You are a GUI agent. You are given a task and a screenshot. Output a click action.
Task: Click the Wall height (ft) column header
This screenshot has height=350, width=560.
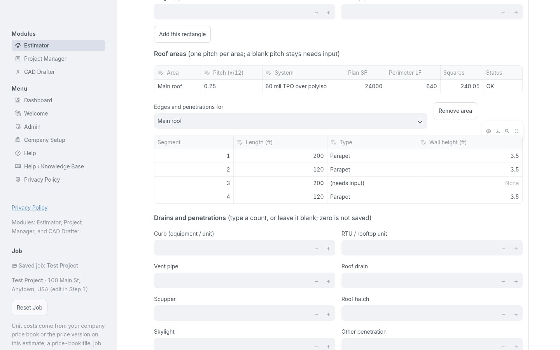coord(469,142)
